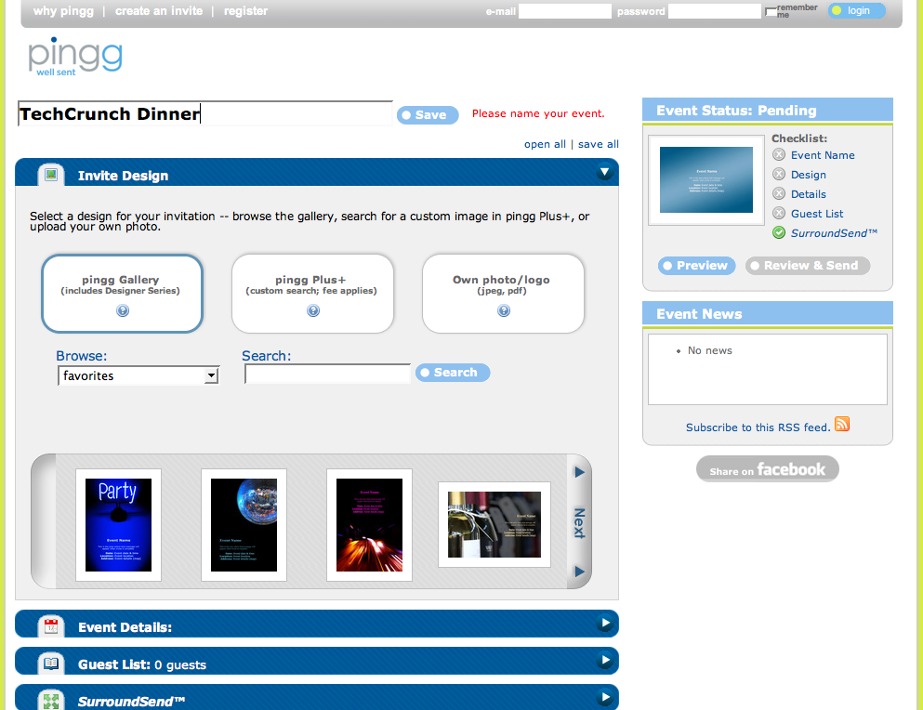Click the 'No news' text
923x710 pixels.
(x=710, y=350)
